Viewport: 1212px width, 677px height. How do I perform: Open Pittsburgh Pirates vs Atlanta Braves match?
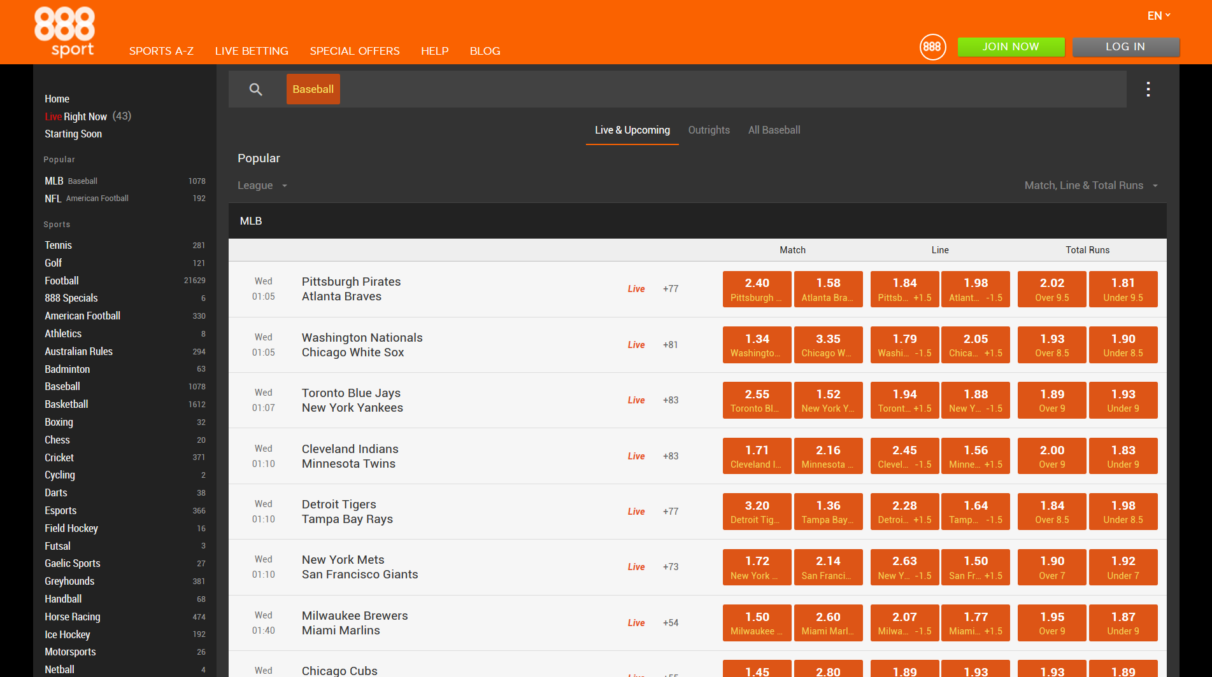tap(351, 289)
